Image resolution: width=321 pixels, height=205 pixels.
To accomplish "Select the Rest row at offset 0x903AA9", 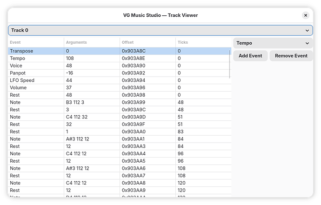I will 120,191.
